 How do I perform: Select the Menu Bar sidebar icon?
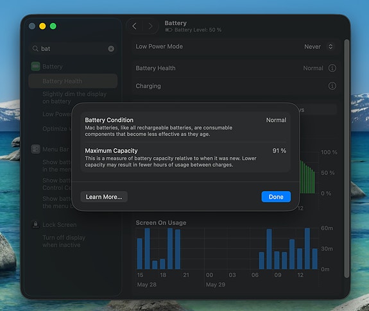[35, 149]
